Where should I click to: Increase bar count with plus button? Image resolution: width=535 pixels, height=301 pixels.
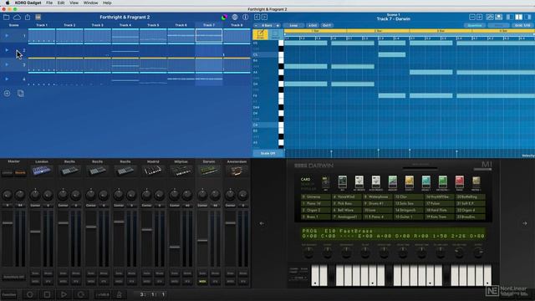(x=278, y=26)
